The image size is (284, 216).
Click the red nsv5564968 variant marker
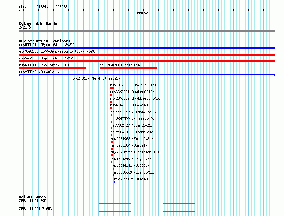[112, 142]
